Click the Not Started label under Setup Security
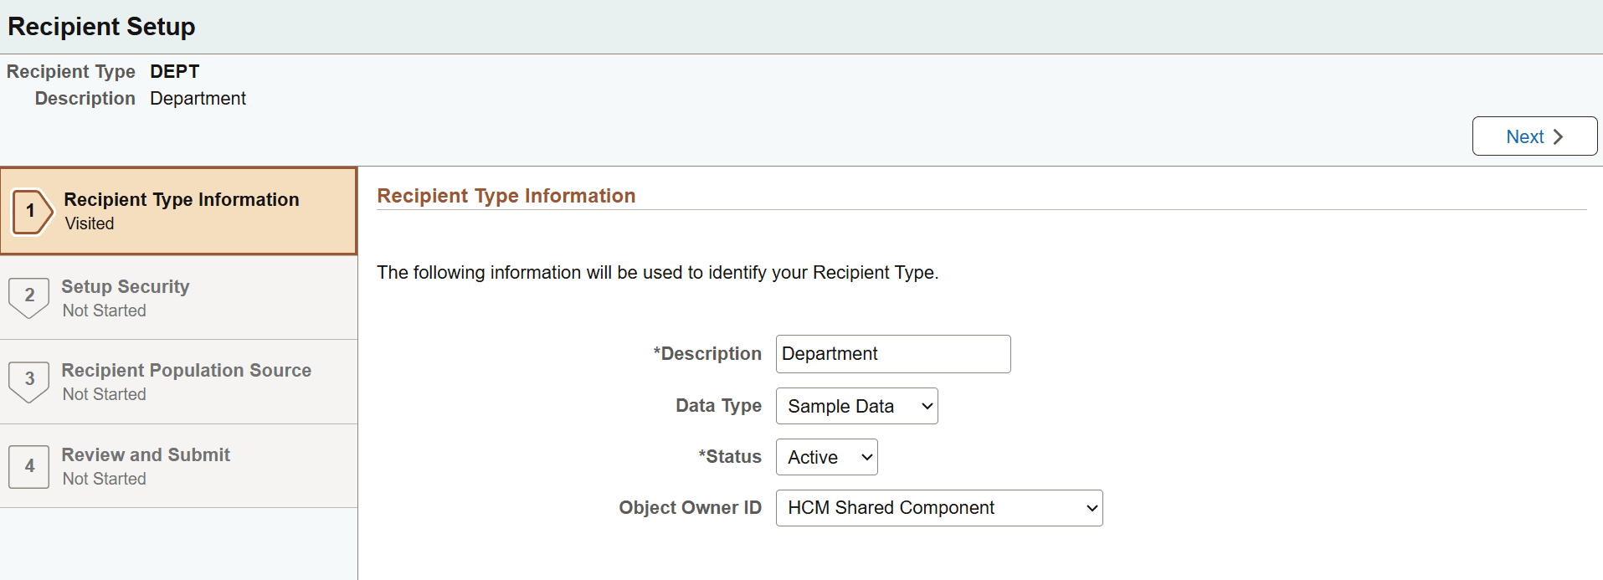This screenshot has height=580, width=1603. click(105, 311)
